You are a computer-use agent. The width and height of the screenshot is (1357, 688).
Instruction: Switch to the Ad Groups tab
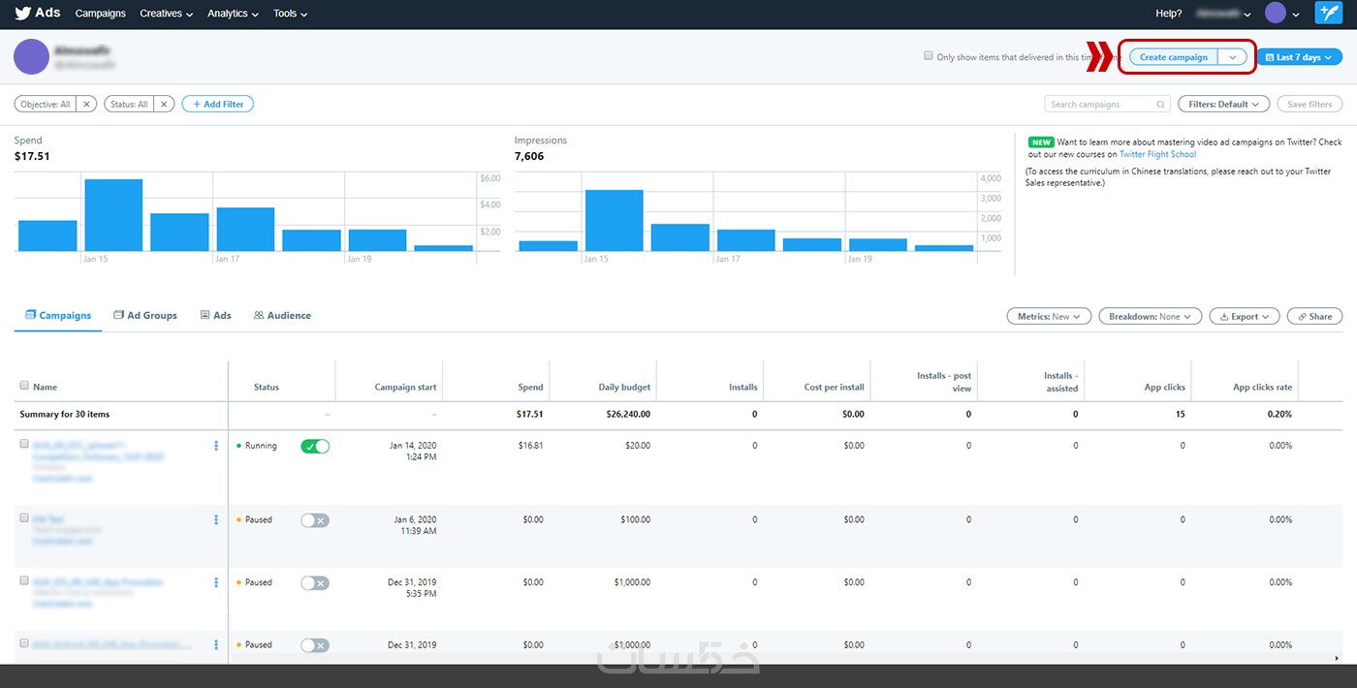click(x=145, y=315)
